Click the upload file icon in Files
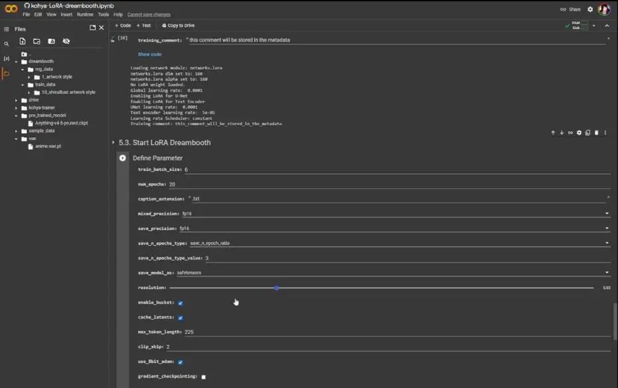 point(23,41)
